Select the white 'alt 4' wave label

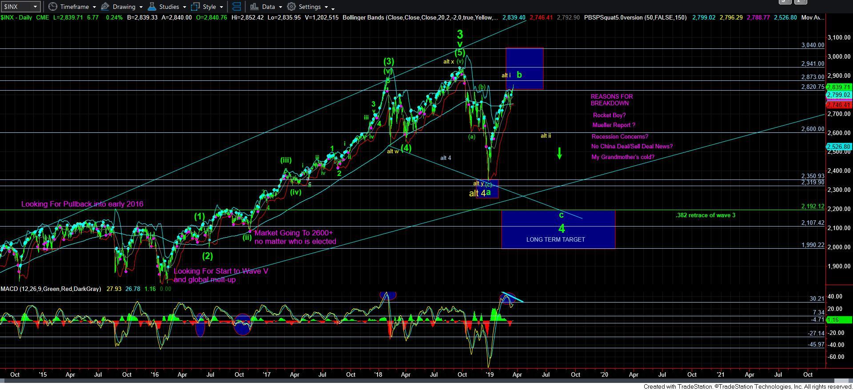[x=446, y=158]
